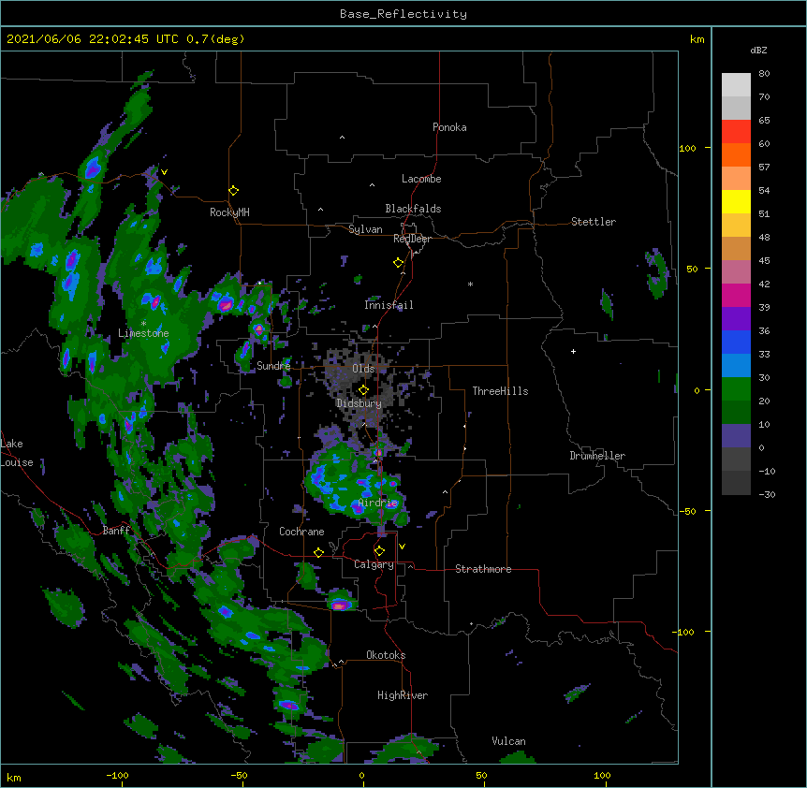Select the magenta 39-42 dBZ legend swatch
This screenshot has height=788, width=807.
[736, 295]
